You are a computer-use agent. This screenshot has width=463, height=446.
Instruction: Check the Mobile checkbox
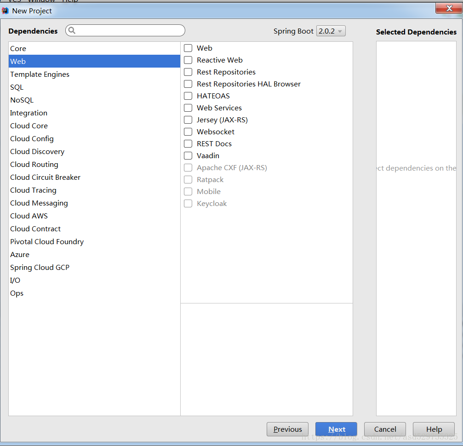click(x=188, y=191)
